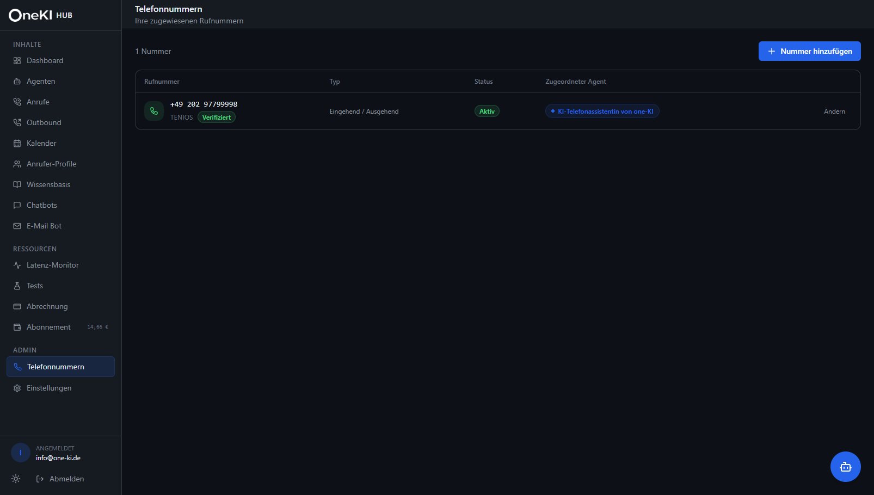Open the Anrufe section

click(x=60, y=102)
